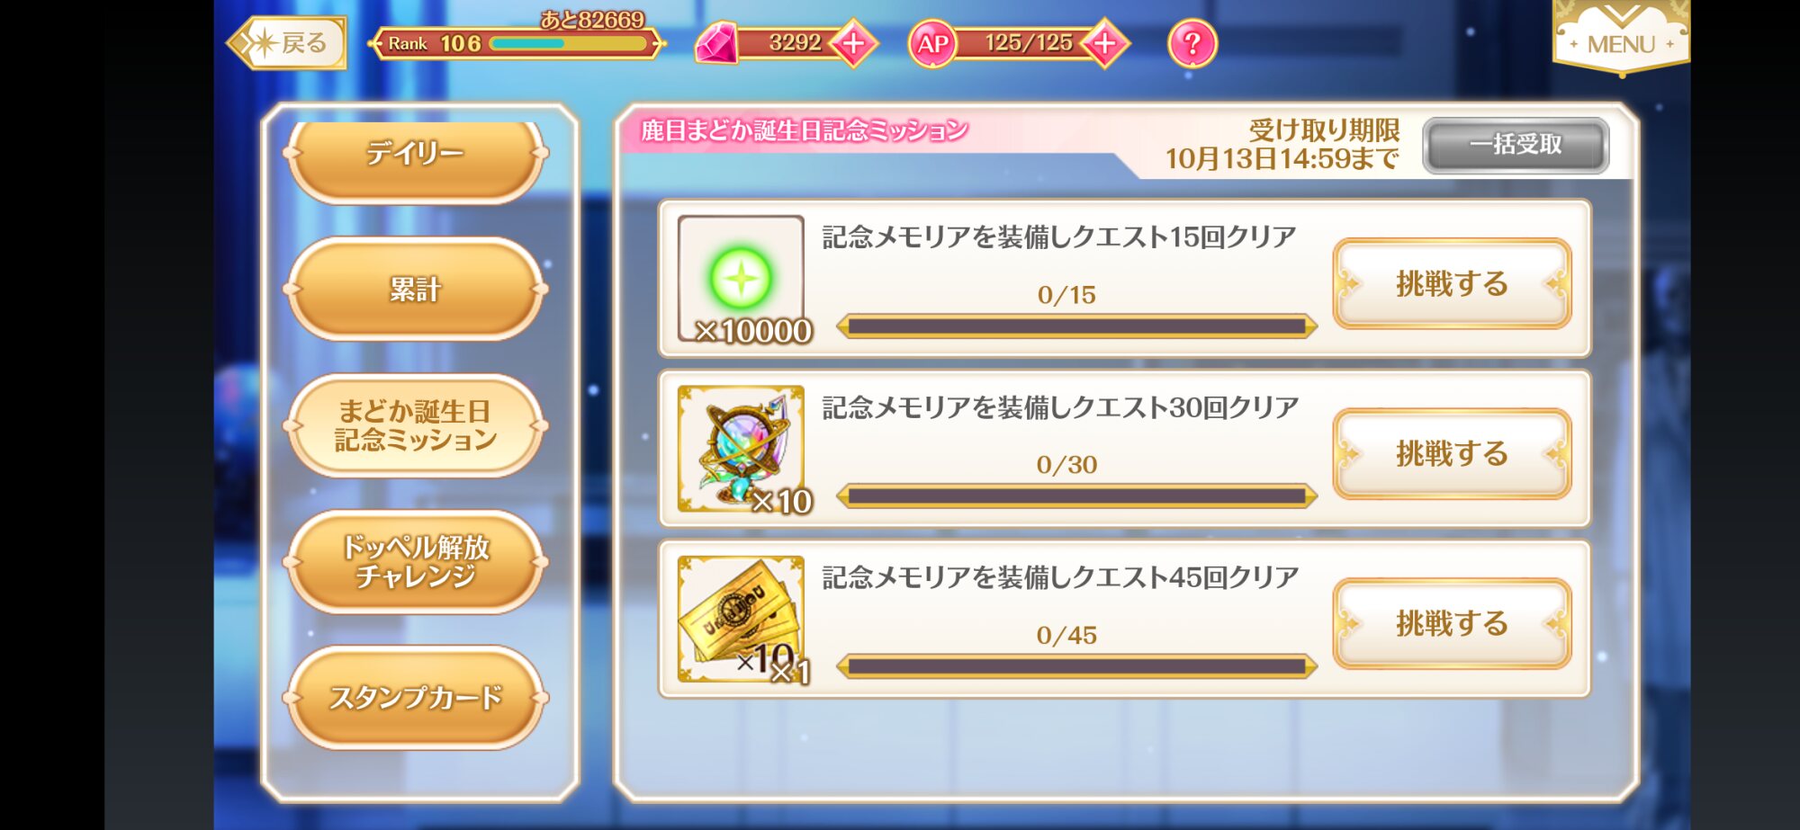
Task: Refill AP with the plus icon
Action: tap(1104, 43)
